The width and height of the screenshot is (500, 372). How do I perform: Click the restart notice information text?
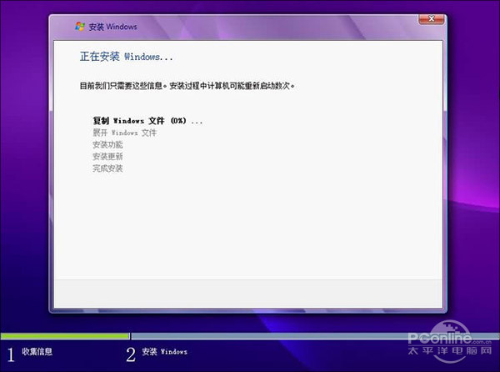(187, 85)
